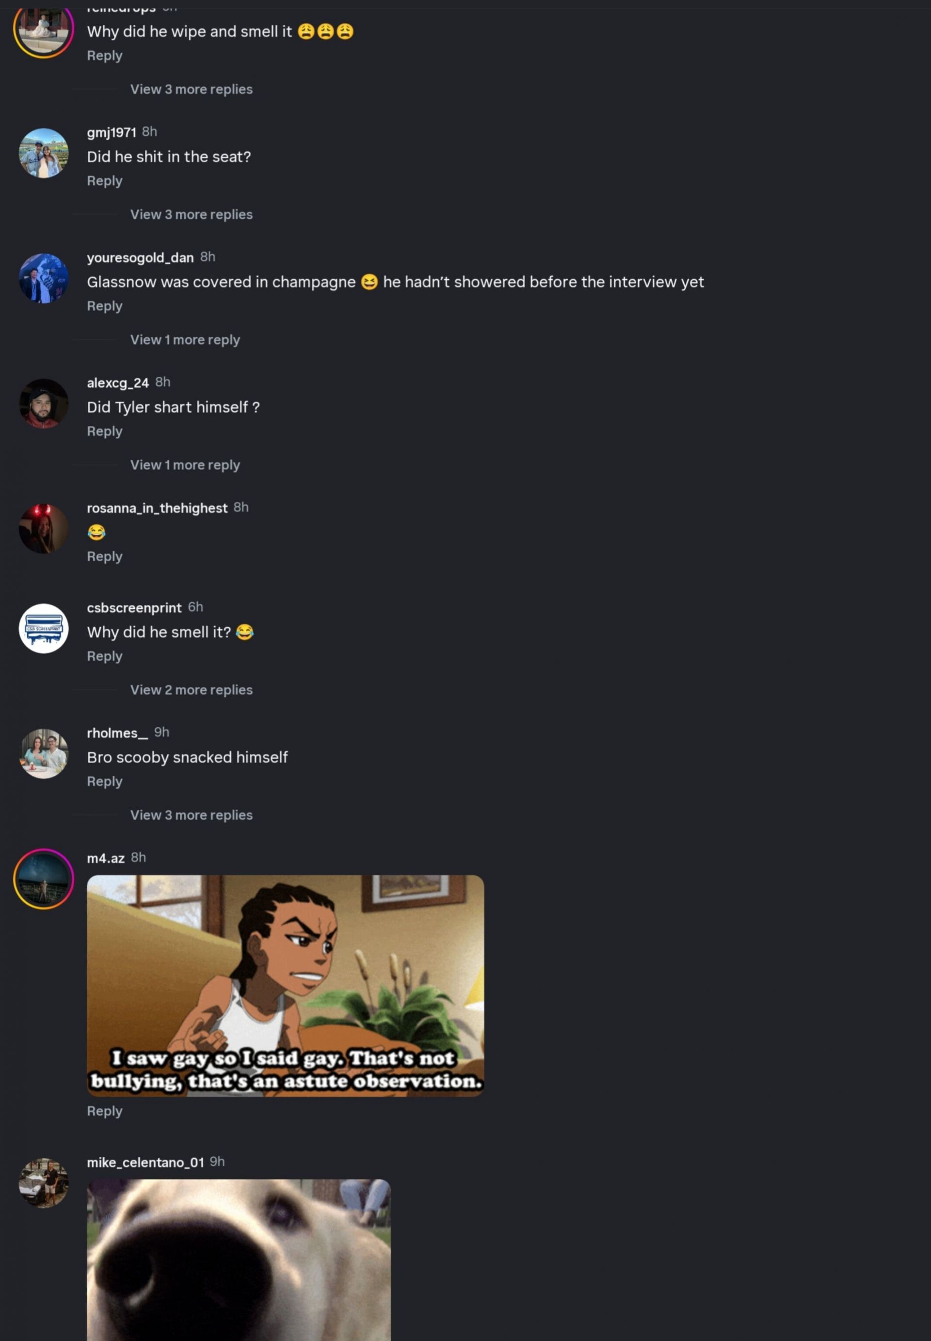Viewport: 931px width, 1341px height.
Task: View m4.az story ring avatar
Action: click(44, 879)
